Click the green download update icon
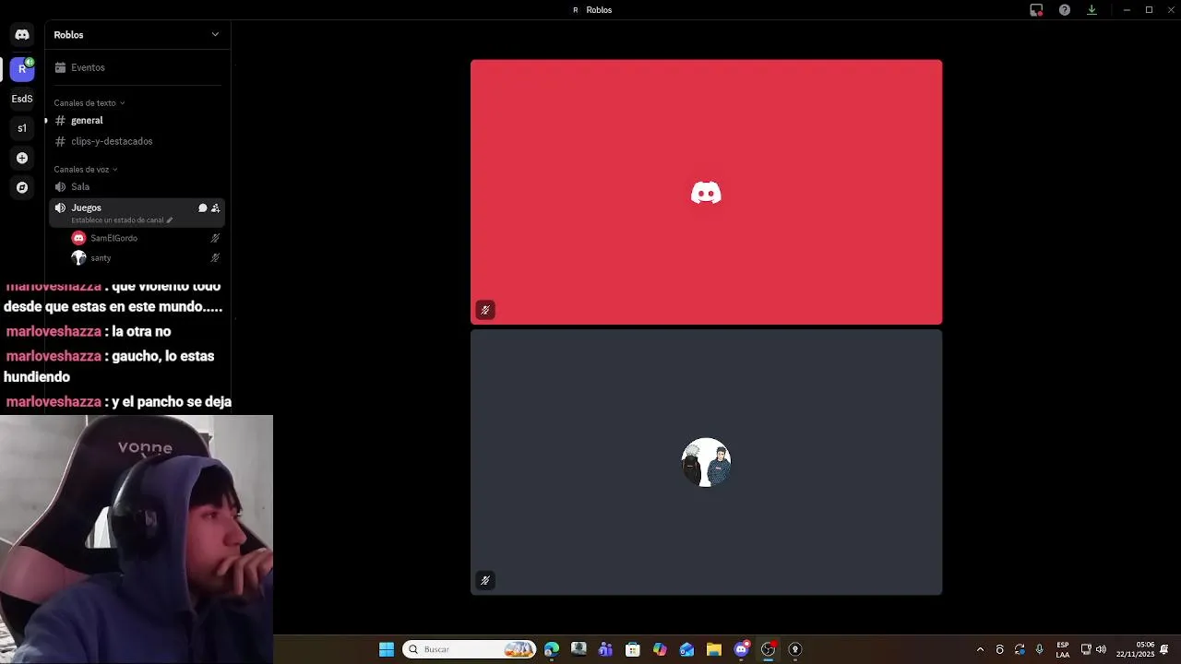This screenshot has width=1181, height=664. point(1092,10)
